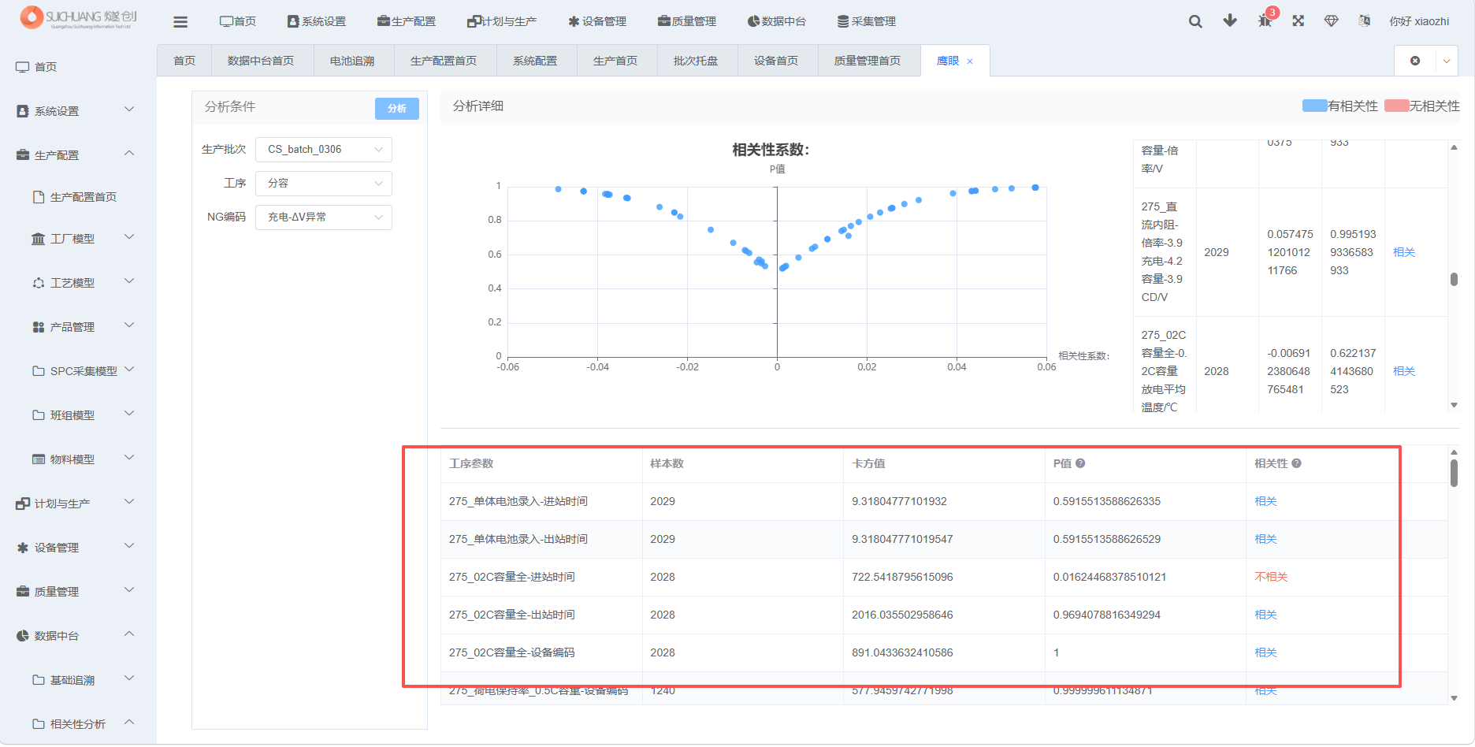Viewport: 1475px width, 747px height.
Task: Click user name 你好 xiaozhi
Action: pyautogui.click(x=1419, y=21)
